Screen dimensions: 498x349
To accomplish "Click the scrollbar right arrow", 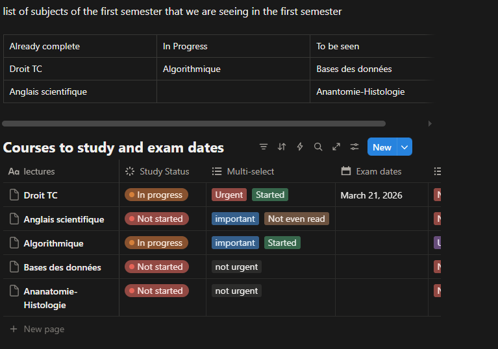I will coord(430,123).
